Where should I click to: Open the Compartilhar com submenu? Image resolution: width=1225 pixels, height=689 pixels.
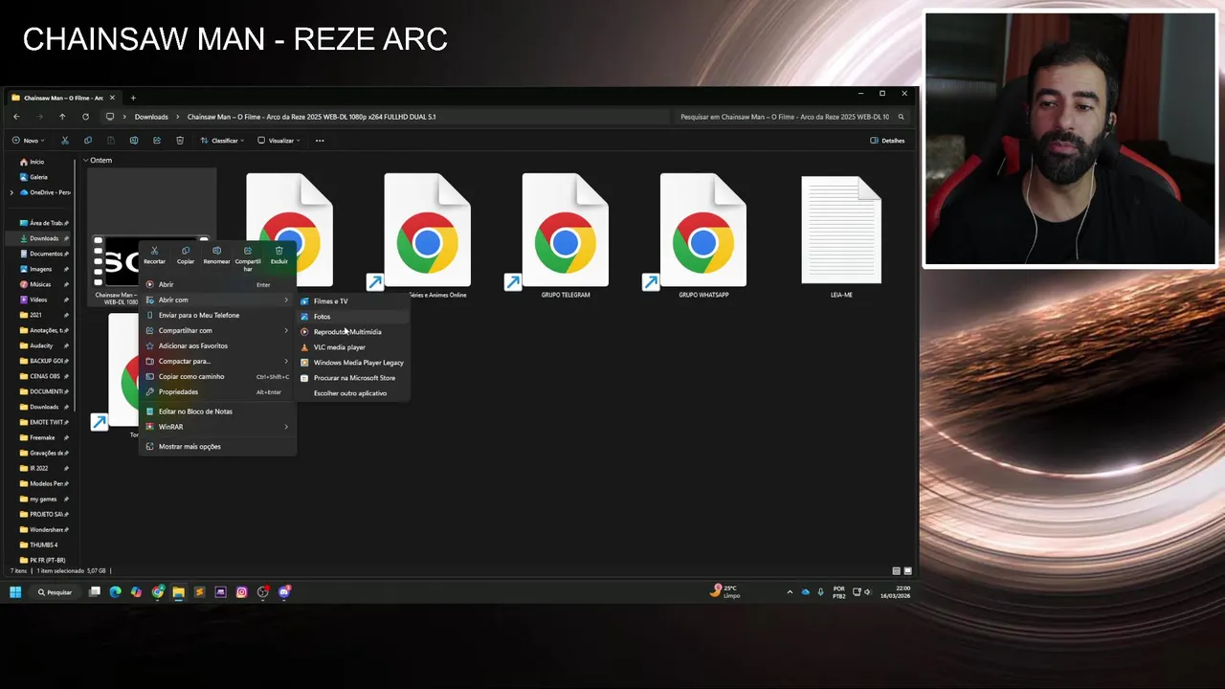click(217, 330)
